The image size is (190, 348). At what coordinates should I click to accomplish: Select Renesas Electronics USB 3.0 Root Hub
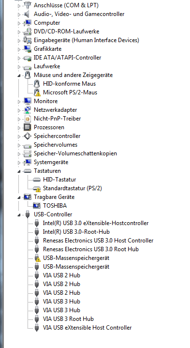coord(91,249)
